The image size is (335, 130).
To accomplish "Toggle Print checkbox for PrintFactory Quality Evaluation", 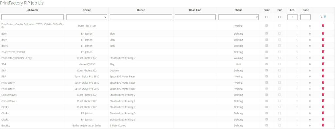I will 266,25.
